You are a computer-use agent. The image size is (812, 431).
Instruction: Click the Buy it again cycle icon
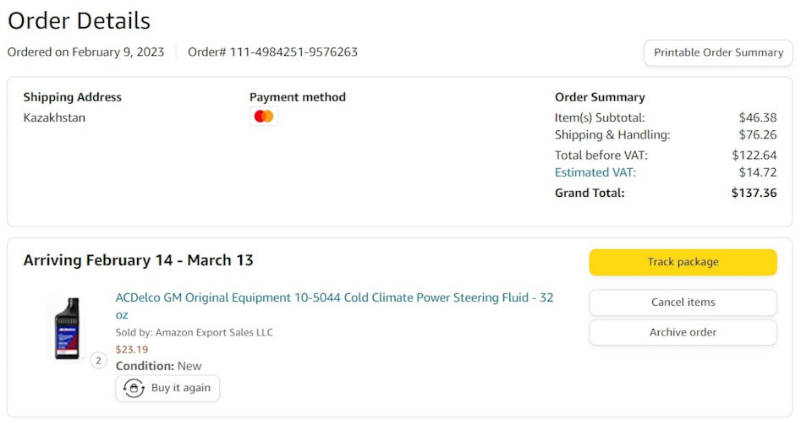[134, 388]
